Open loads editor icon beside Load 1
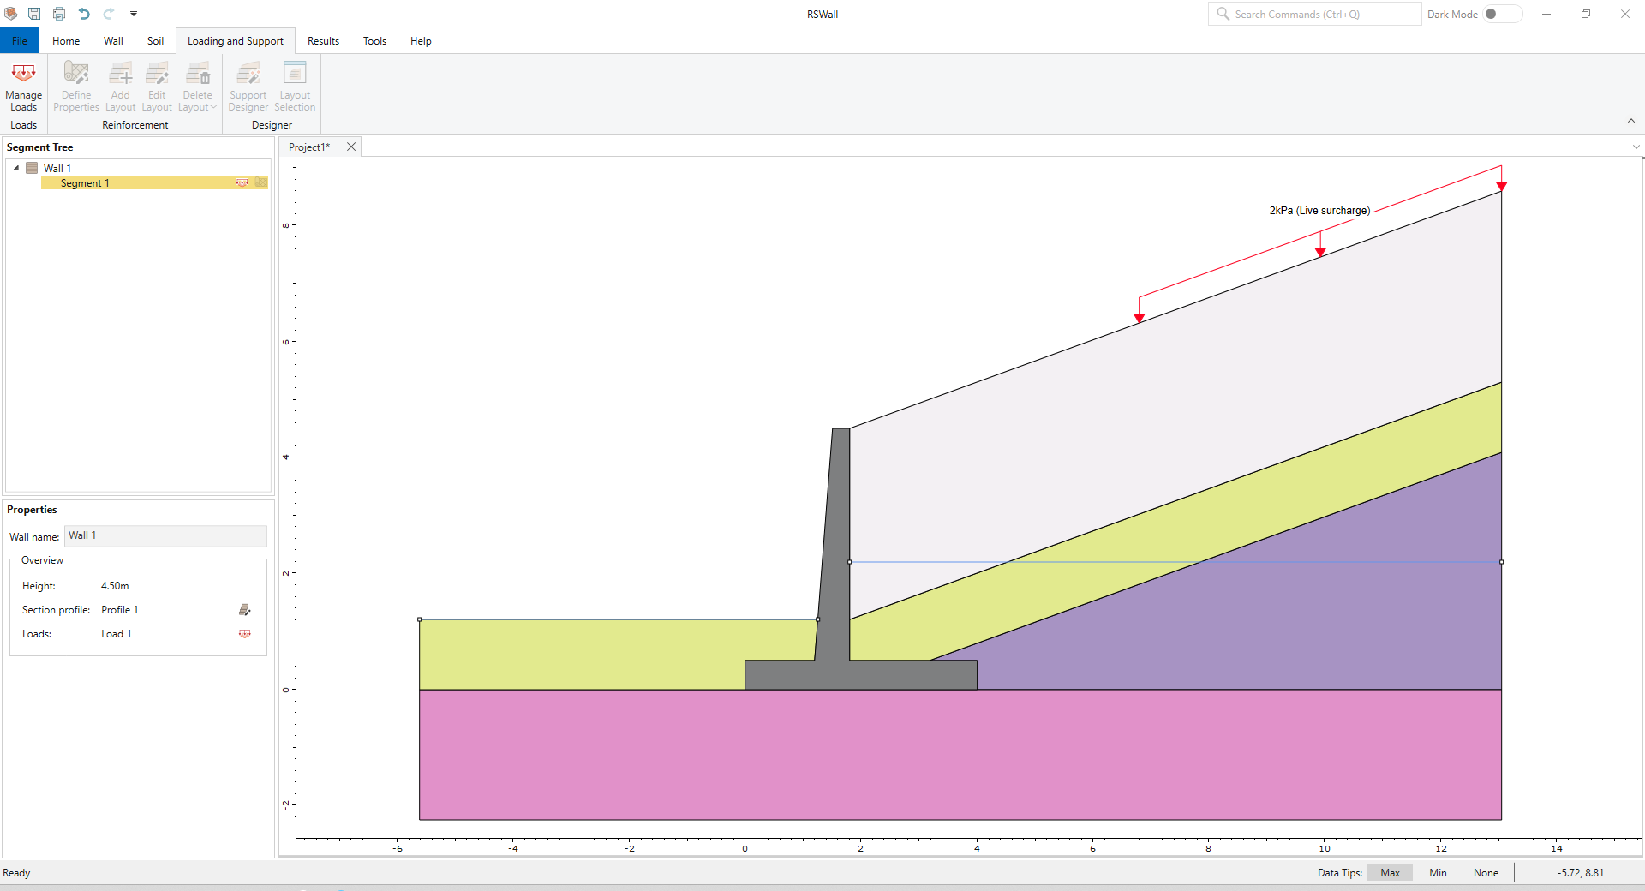The image size is (1645, 891). click(244, 634)
